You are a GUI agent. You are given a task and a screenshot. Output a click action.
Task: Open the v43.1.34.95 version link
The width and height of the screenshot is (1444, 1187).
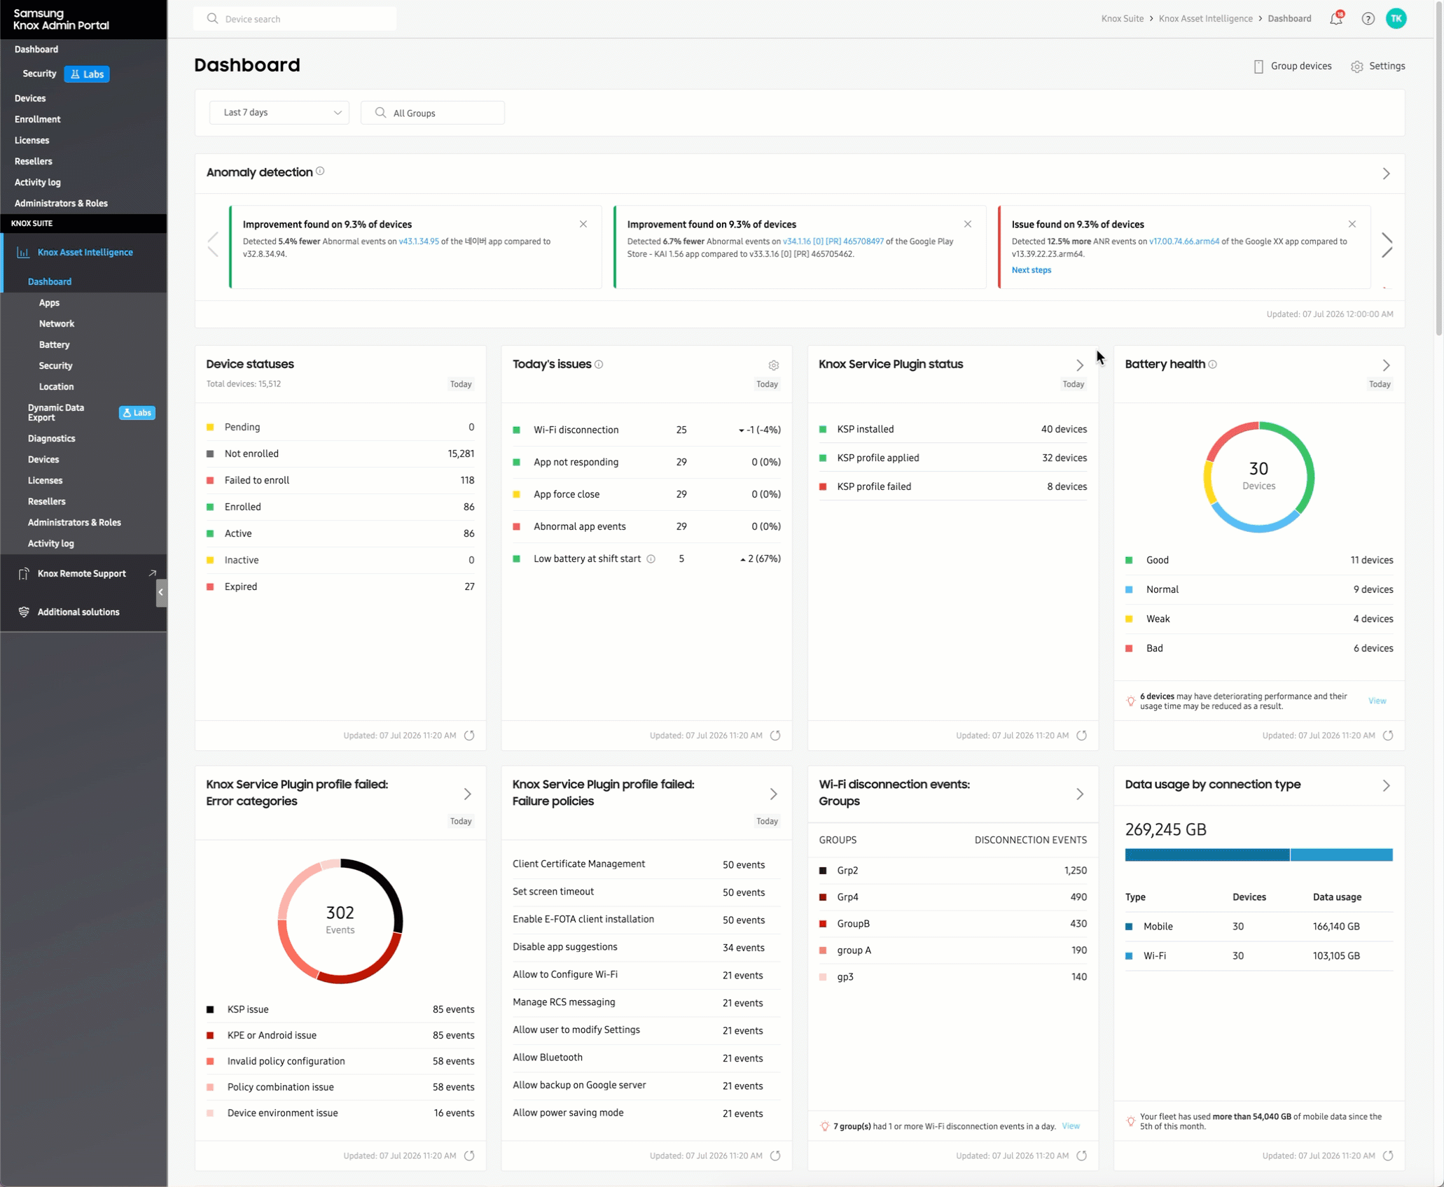tap(419, 241)
